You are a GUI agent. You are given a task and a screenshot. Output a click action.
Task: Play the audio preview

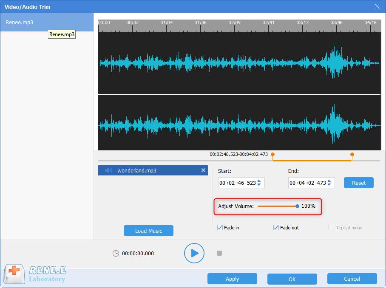pos(194,253)
